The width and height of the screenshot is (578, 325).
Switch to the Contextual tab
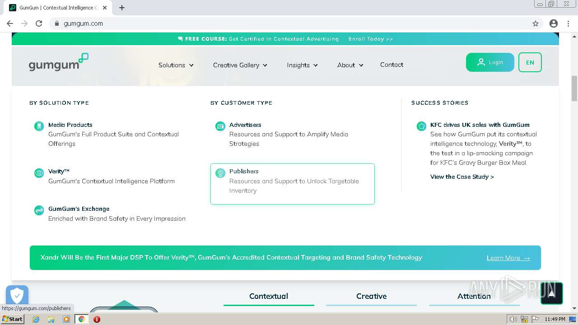coord(269,297)
